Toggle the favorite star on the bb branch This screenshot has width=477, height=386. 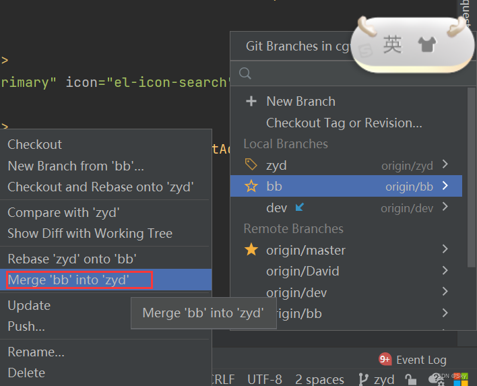[251, 186]
